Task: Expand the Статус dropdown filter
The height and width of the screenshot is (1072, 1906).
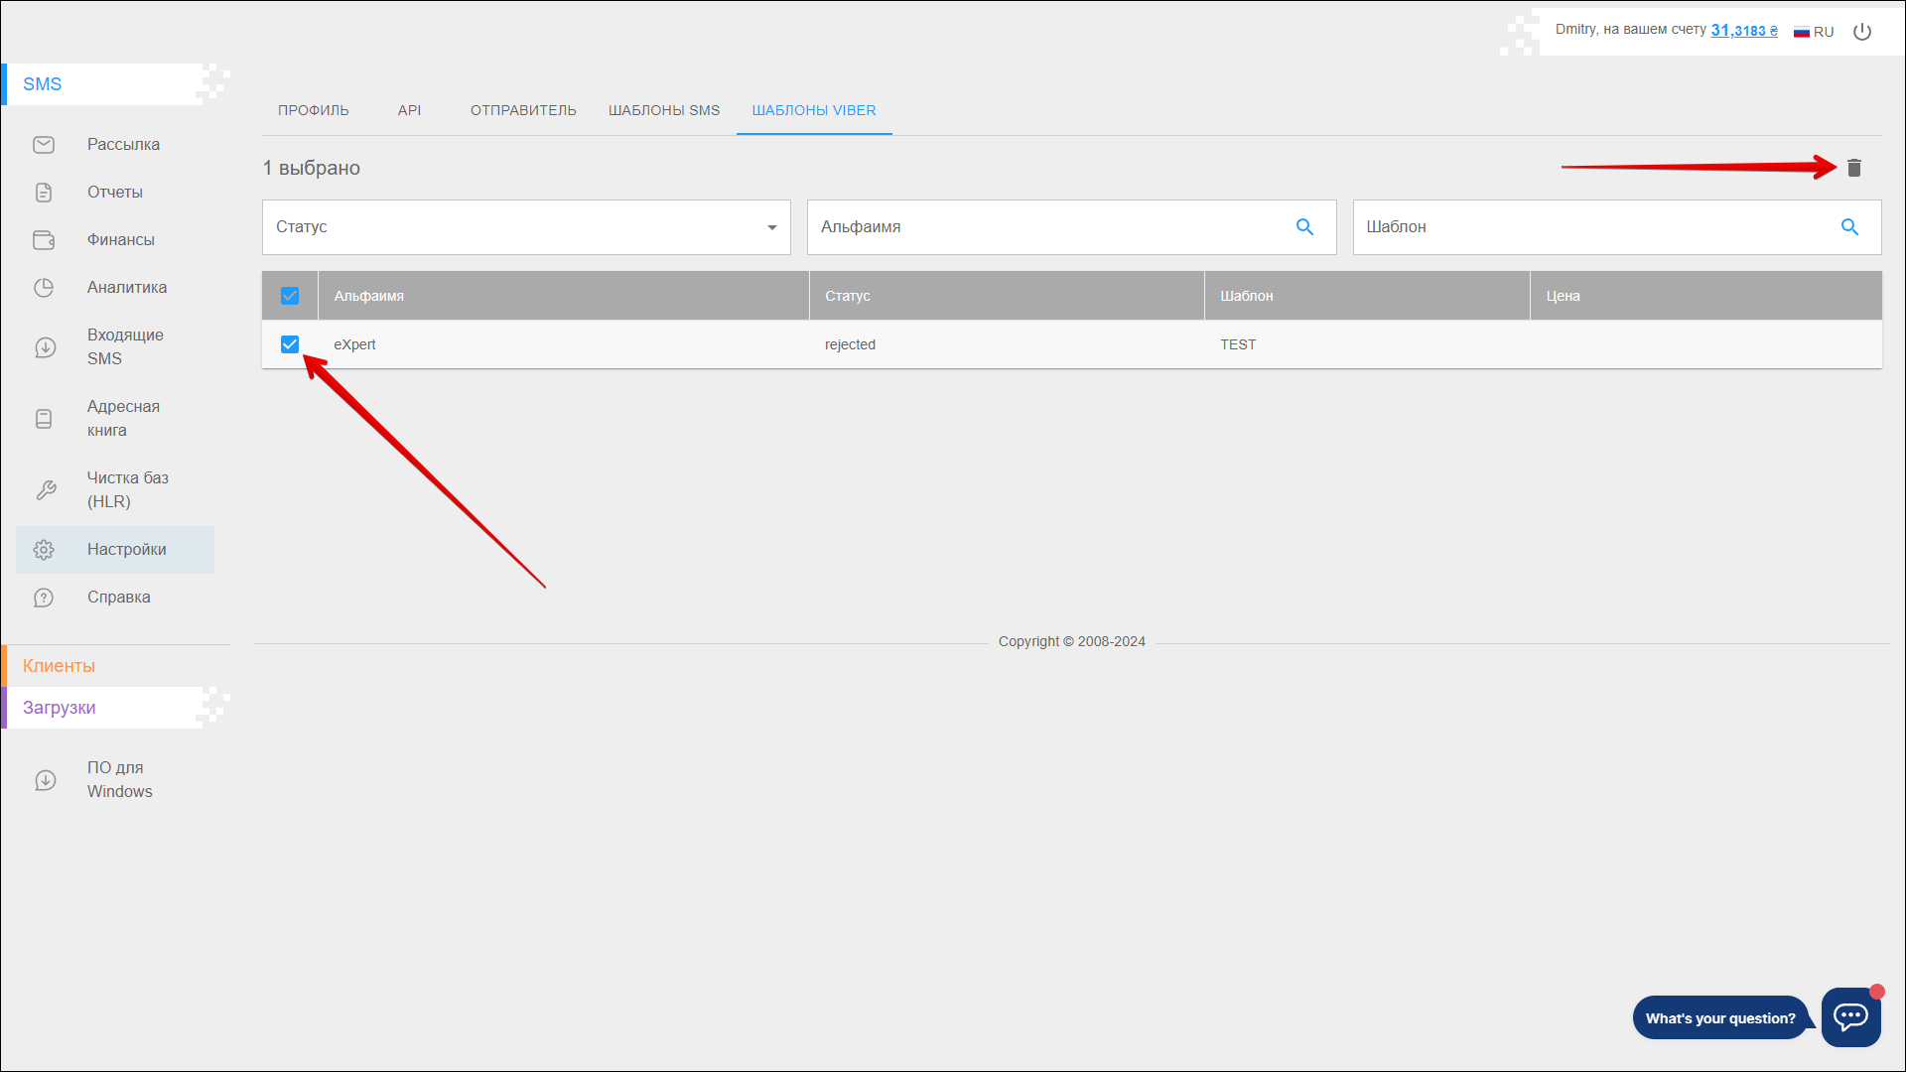Action: coord(526,227)
